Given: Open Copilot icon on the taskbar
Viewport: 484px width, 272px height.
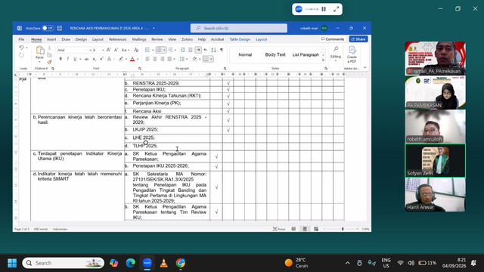Looking at the screenshot, I should point(114,263).
